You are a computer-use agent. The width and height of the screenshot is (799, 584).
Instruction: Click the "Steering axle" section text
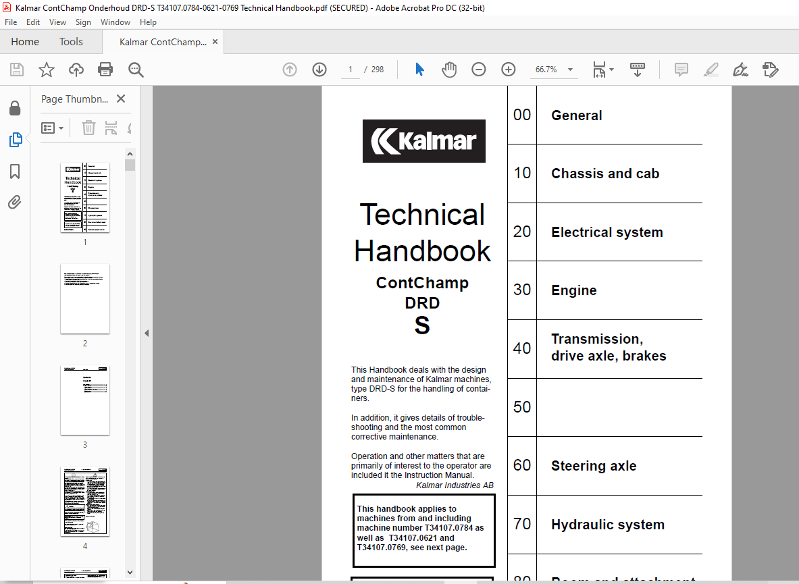coord(594,466)
